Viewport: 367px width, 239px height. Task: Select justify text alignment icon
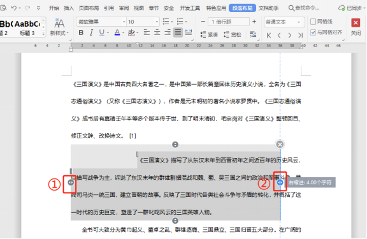[x=178, y=33]
